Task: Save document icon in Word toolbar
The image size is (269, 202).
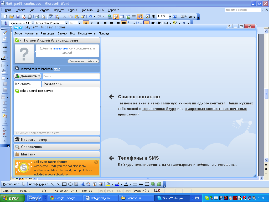Action: (x=18, y=17)
